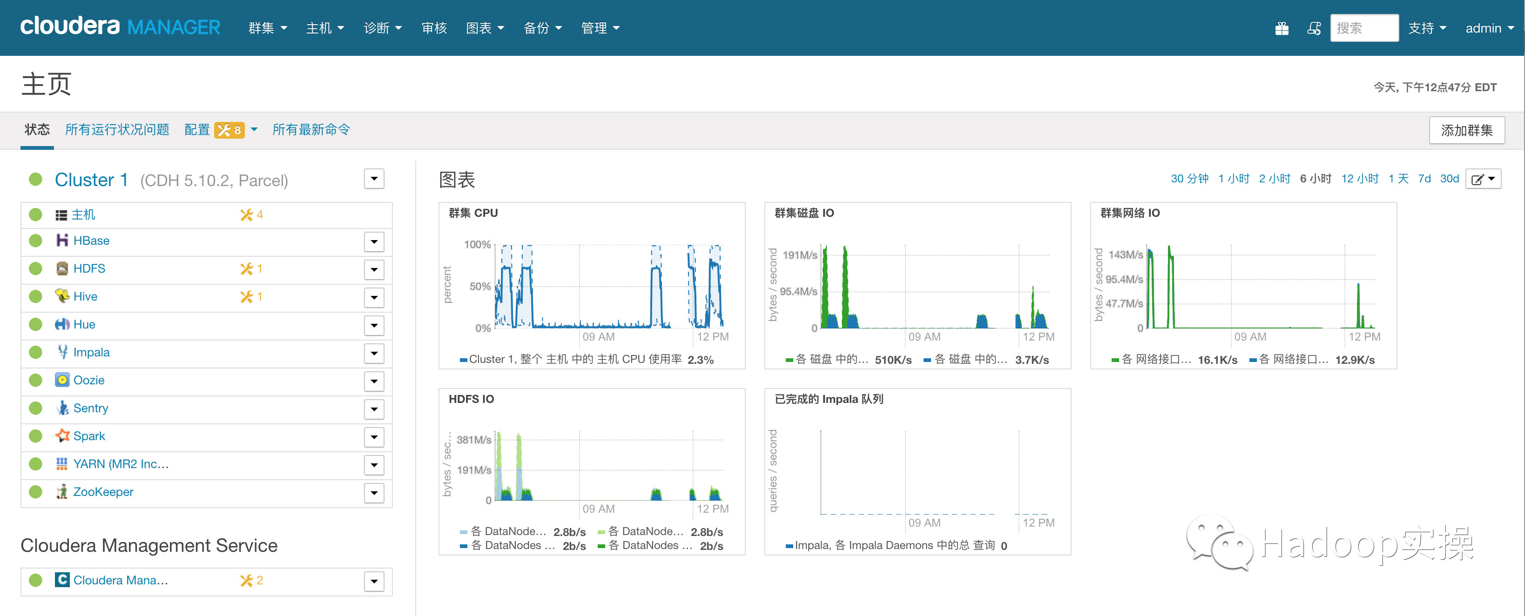This screenshot has width=1525, height=616.
Task: Click the ZooKeeper service icon
Action: (x=62, y=491)
